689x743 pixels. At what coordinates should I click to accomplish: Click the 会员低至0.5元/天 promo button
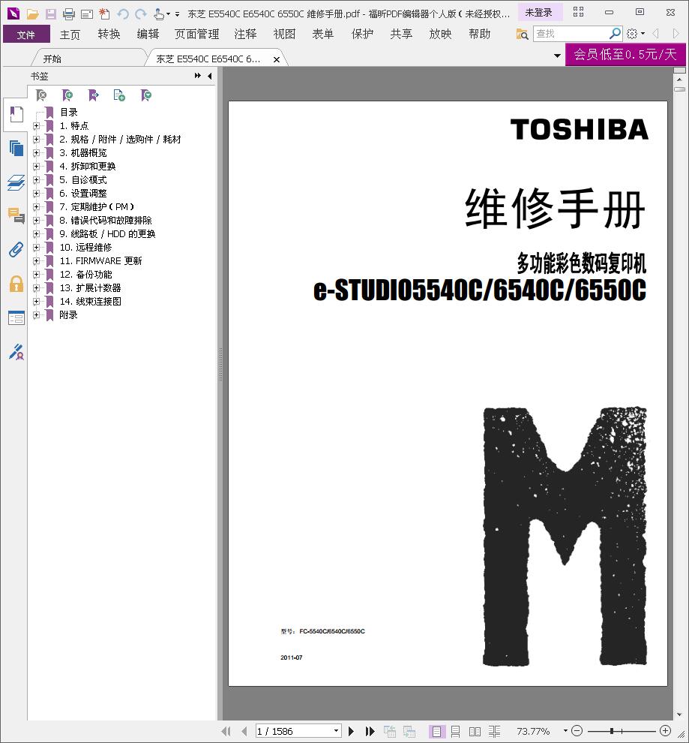pyautogui.click(x=625, y=55)
